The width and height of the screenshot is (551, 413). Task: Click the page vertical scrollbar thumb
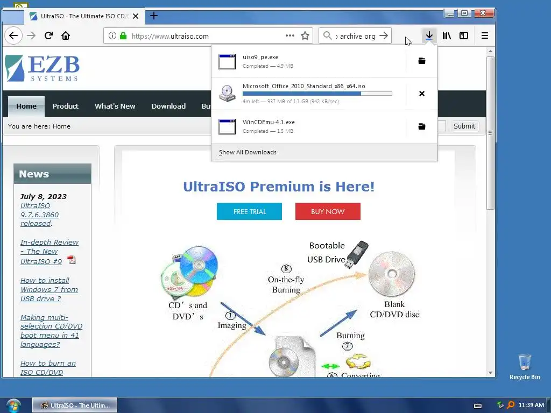(x=490, y=133)
